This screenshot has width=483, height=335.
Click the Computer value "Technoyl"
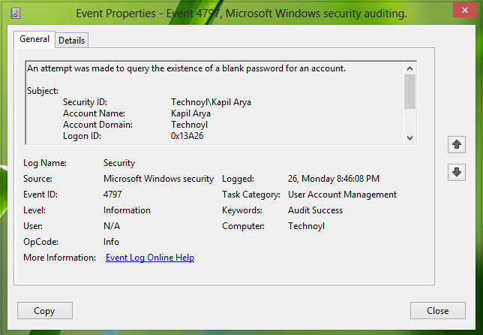(307, 226)
